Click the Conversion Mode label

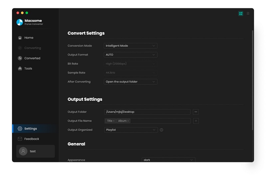pyautogui.click(x=80, y=46)
